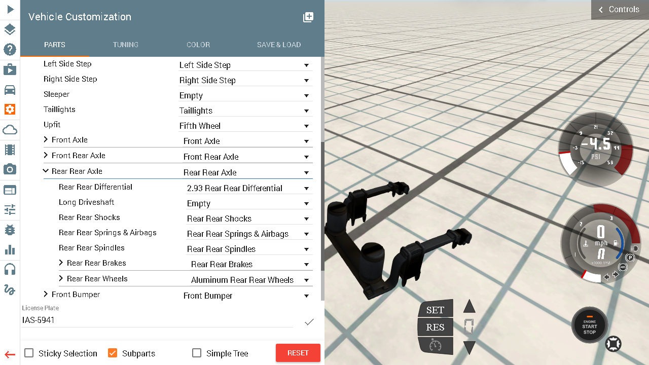Click the boost PSI gauge

click(595, 150)
